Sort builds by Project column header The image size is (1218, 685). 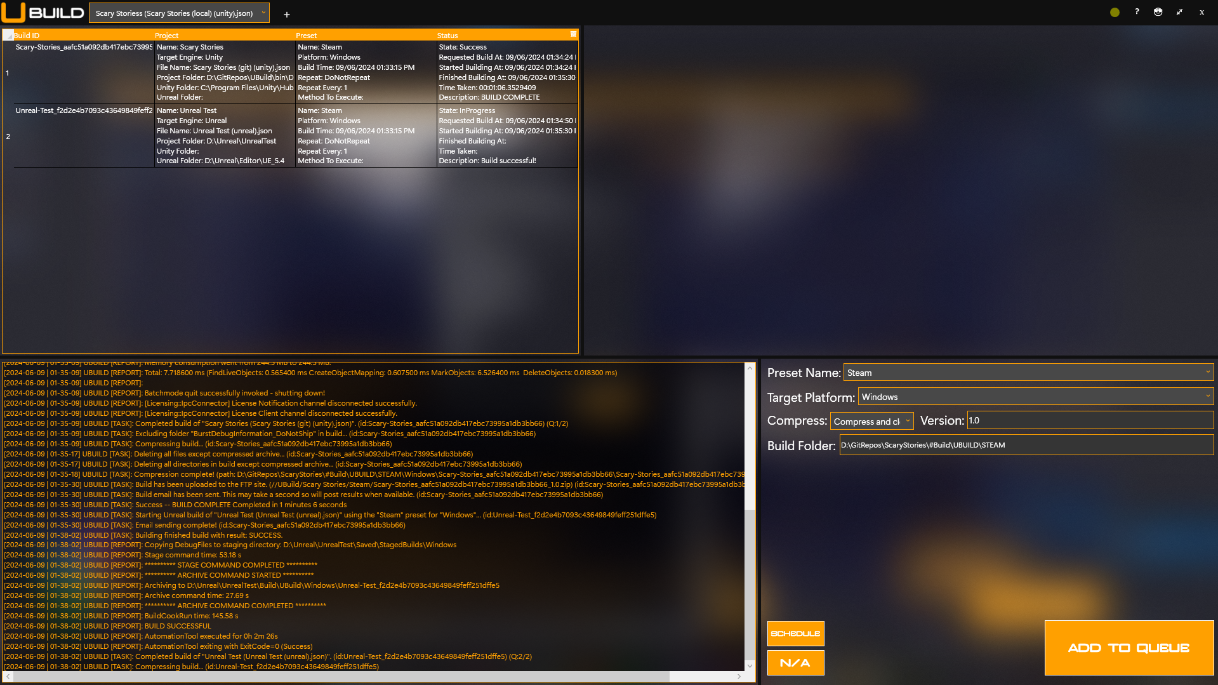(x=166, y=36)
